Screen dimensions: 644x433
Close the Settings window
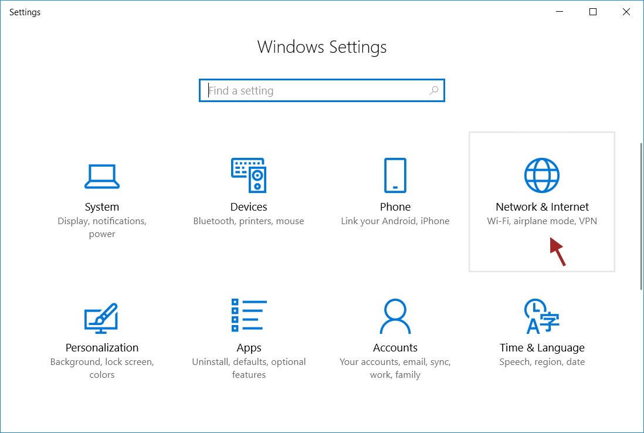pyautogui.click(x=626, y=12)
